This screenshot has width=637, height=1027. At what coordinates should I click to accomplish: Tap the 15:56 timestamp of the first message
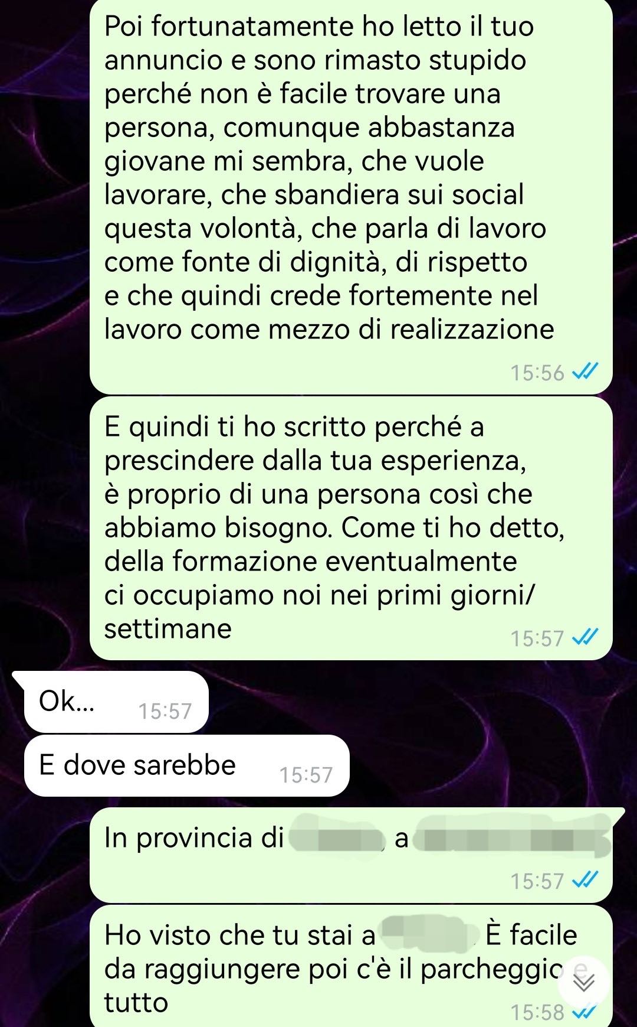(x=537, y=373)
